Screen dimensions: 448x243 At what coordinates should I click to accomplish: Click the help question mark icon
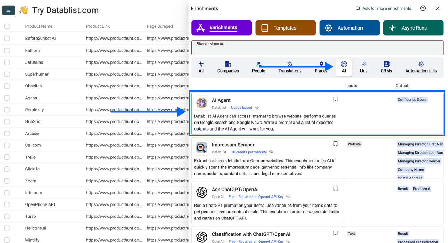(423, 8)
